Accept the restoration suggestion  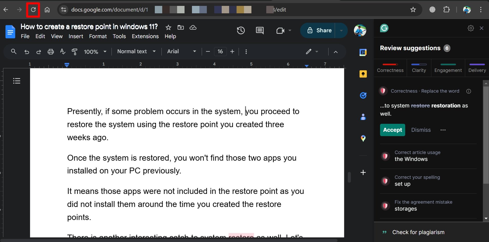click(x=392, y=130)
